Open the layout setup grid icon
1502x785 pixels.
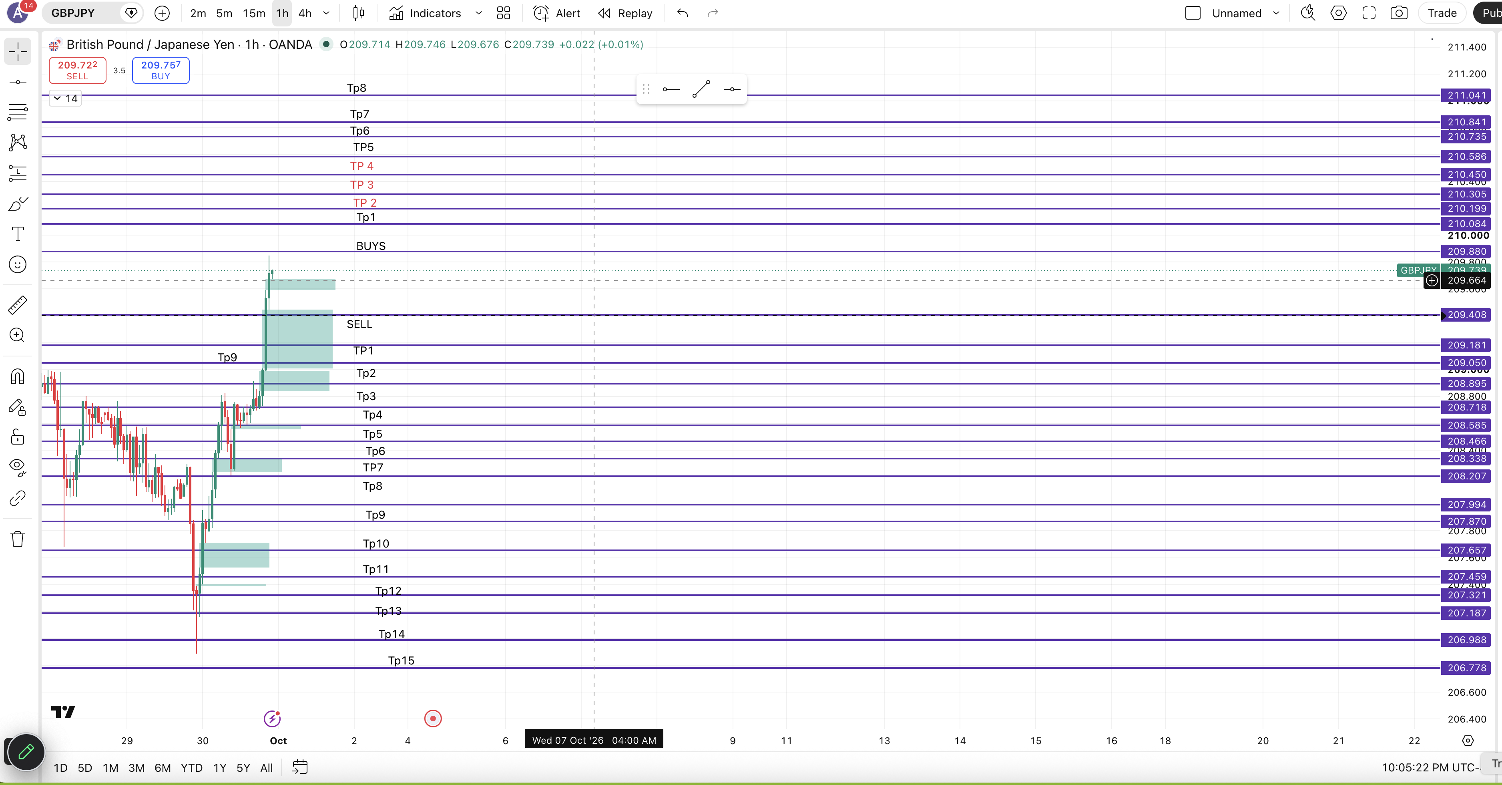pos(503,13)
